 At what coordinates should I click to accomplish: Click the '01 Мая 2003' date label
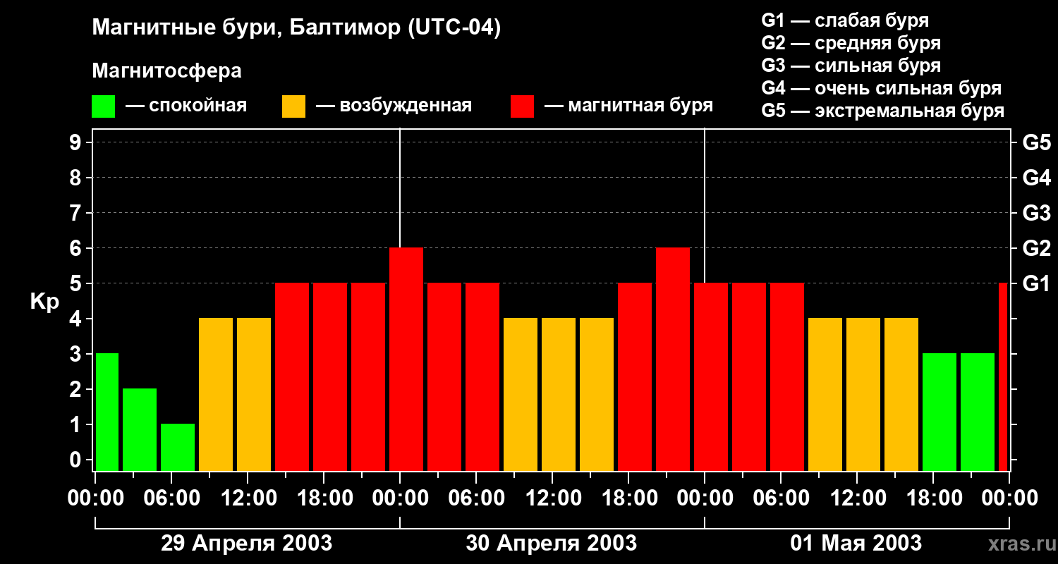coord(856,543)
